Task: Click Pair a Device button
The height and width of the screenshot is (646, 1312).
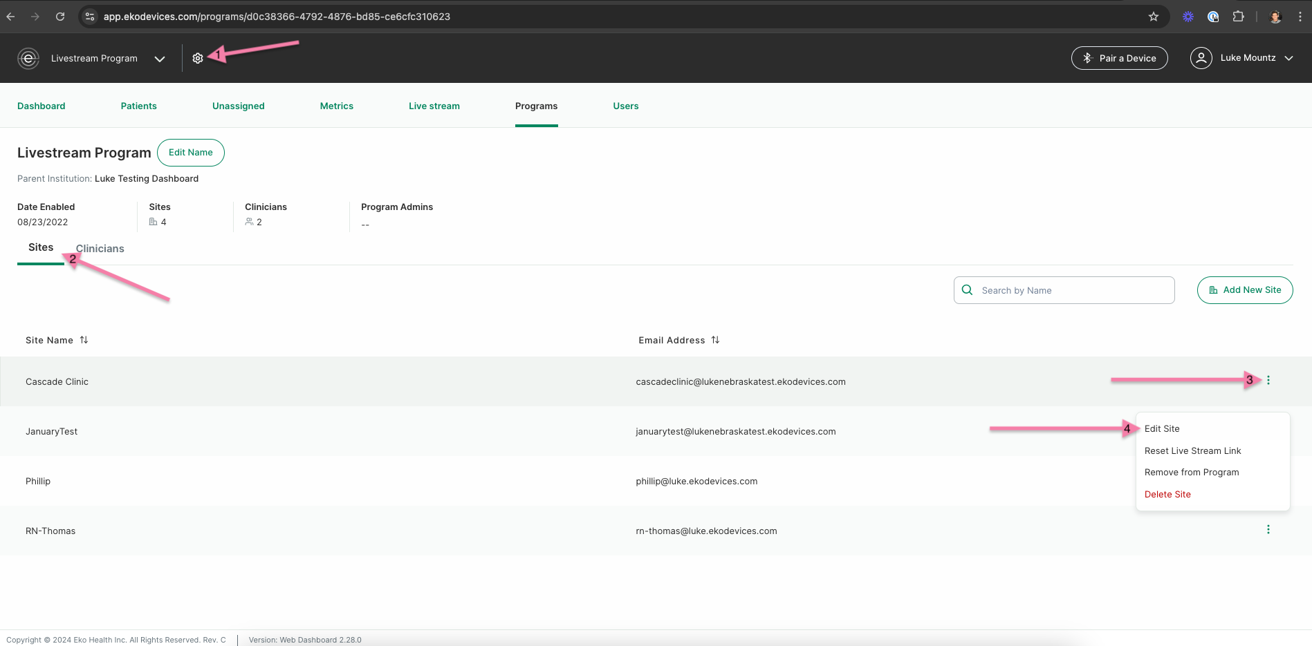Action: 1120,58
